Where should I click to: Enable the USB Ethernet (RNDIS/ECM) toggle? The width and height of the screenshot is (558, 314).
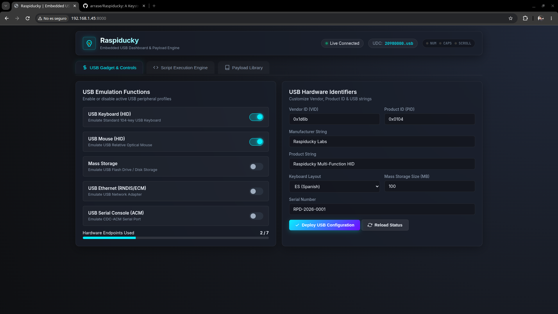(256, 191)
